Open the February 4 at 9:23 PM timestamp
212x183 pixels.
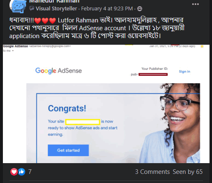coord(107,9)
